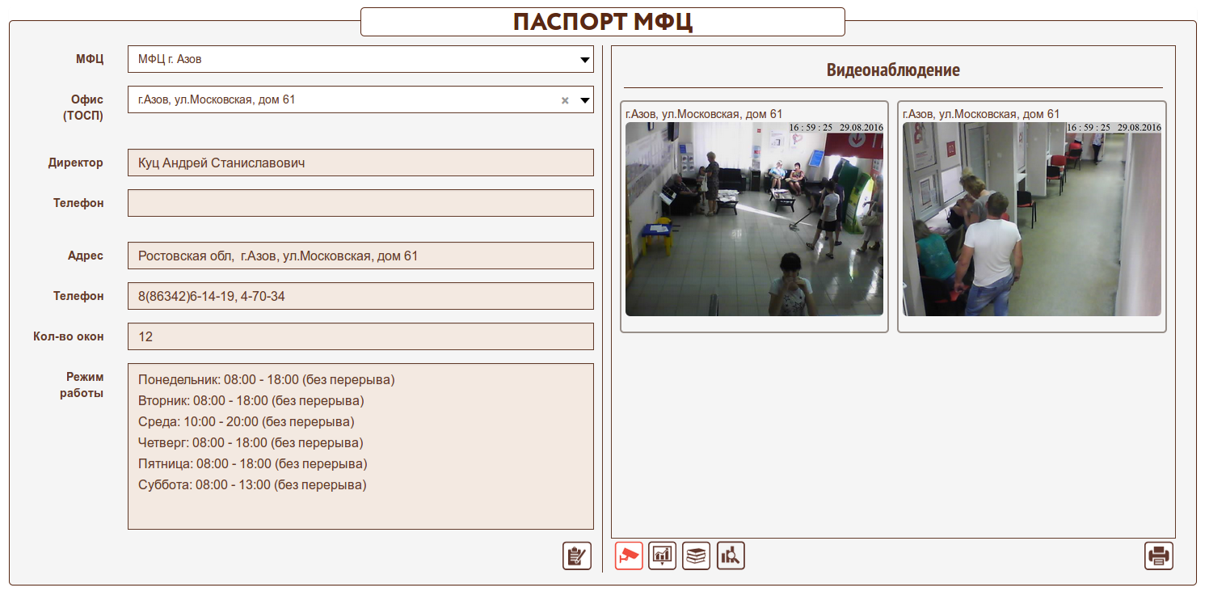The image size is (1209, 596).
Task: Open the МФЦ г. Азов combo box
Action: click(x=348, y=60)
